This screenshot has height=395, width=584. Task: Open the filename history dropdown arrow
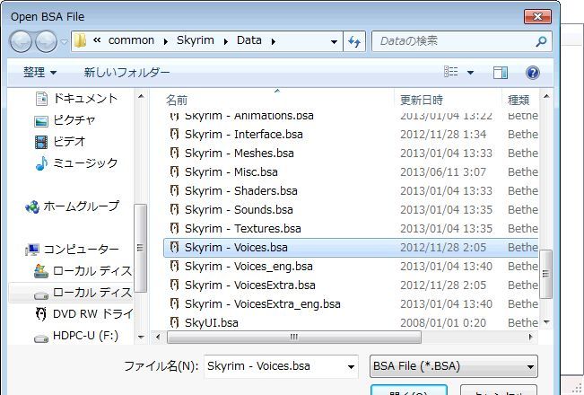(x=351, y=366)
